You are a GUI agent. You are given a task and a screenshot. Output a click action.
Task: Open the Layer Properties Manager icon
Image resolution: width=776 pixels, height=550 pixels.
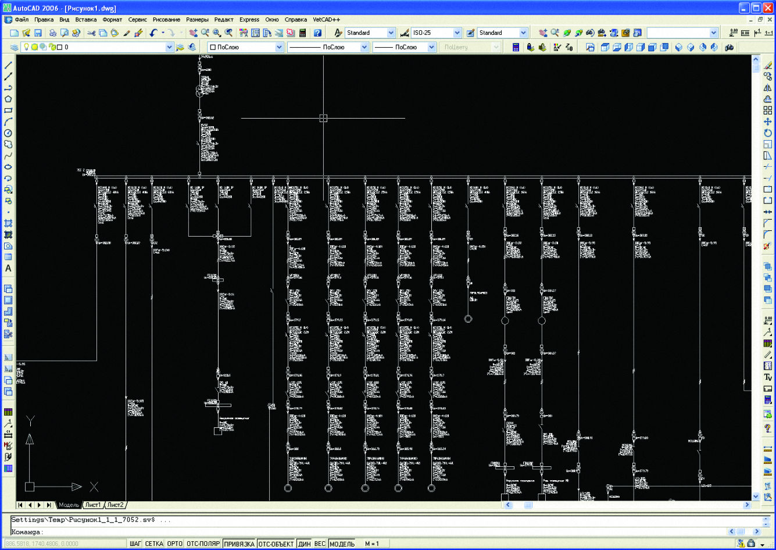point(14,47)
